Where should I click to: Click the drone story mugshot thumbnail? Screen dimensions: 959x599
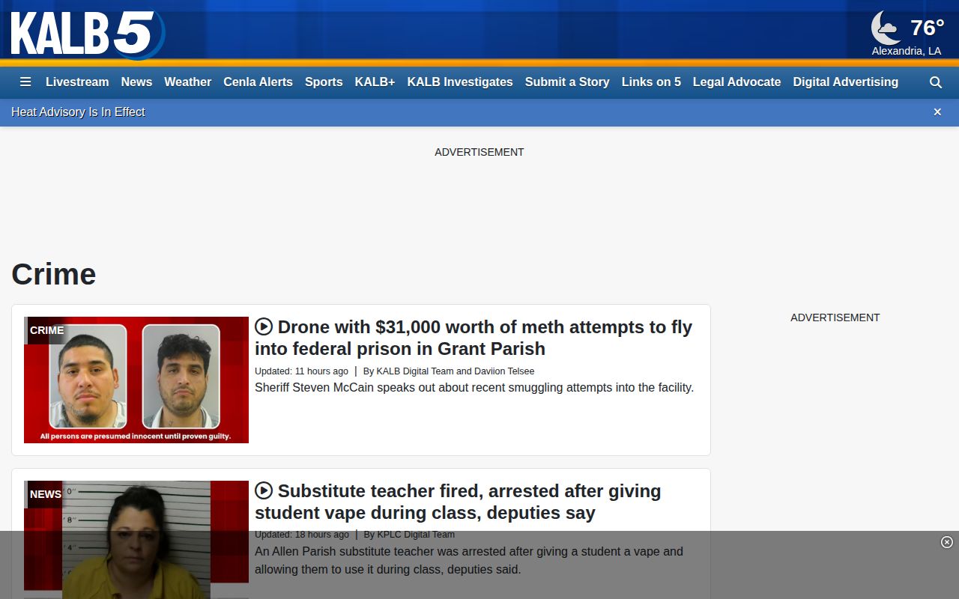click(136, 380)
